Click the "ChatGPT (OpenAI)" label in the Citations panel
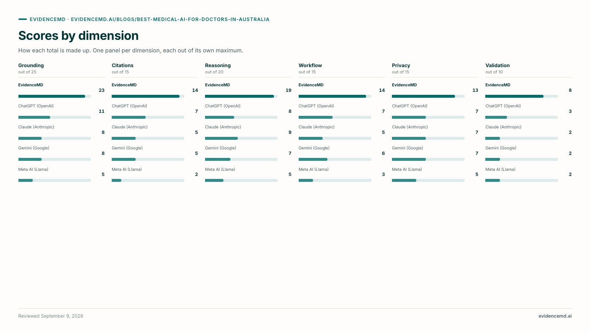This screenshot has height=332, width=590. 129,106
